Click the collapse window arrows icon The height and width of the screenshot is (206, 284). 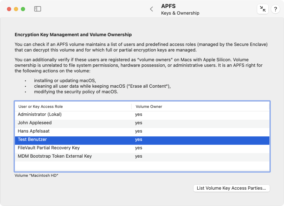263,9
